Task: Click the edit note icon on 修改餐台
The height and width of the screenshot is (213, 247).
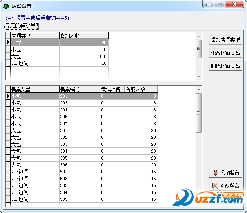Action: [215, 186]
